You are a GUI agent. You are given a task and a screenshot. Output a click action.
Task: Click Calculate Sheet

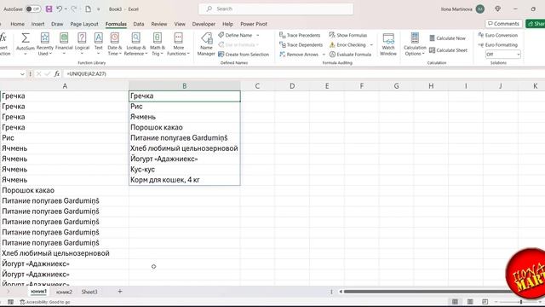point(449,50)
